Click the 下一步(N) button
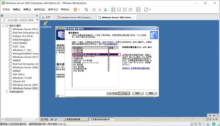The width and height of the screenshot is (220, 126). pos(124,93)
